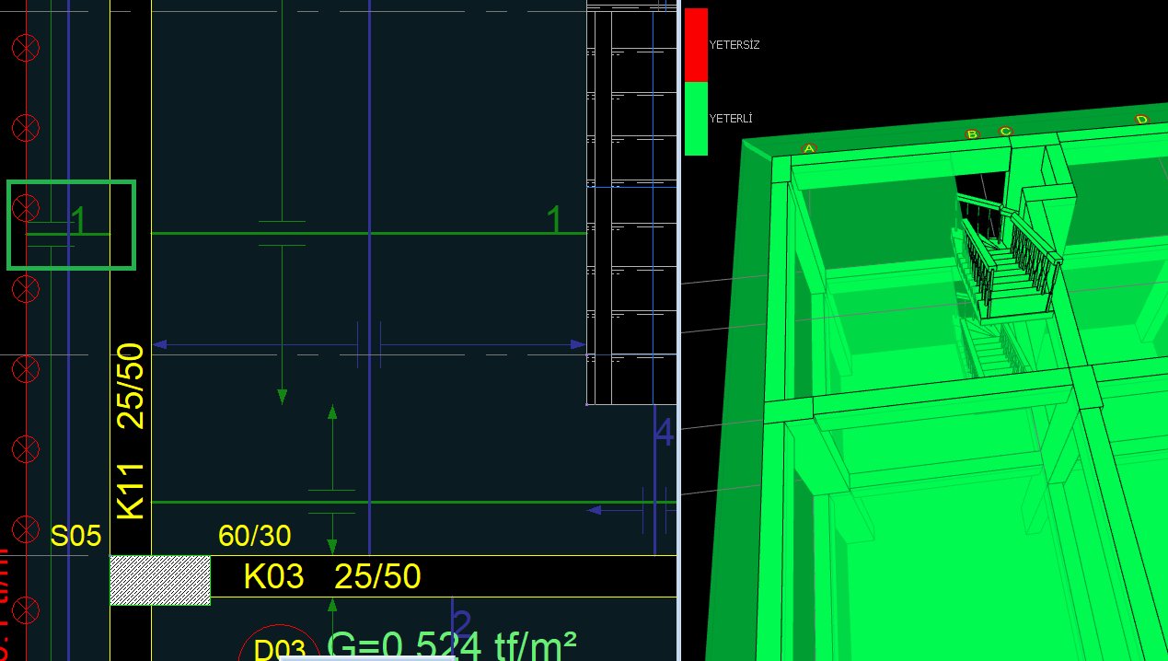Screen dimensions: 1168x661
Task: Select axis marker C in 3D view
Action: point(1005,132)
